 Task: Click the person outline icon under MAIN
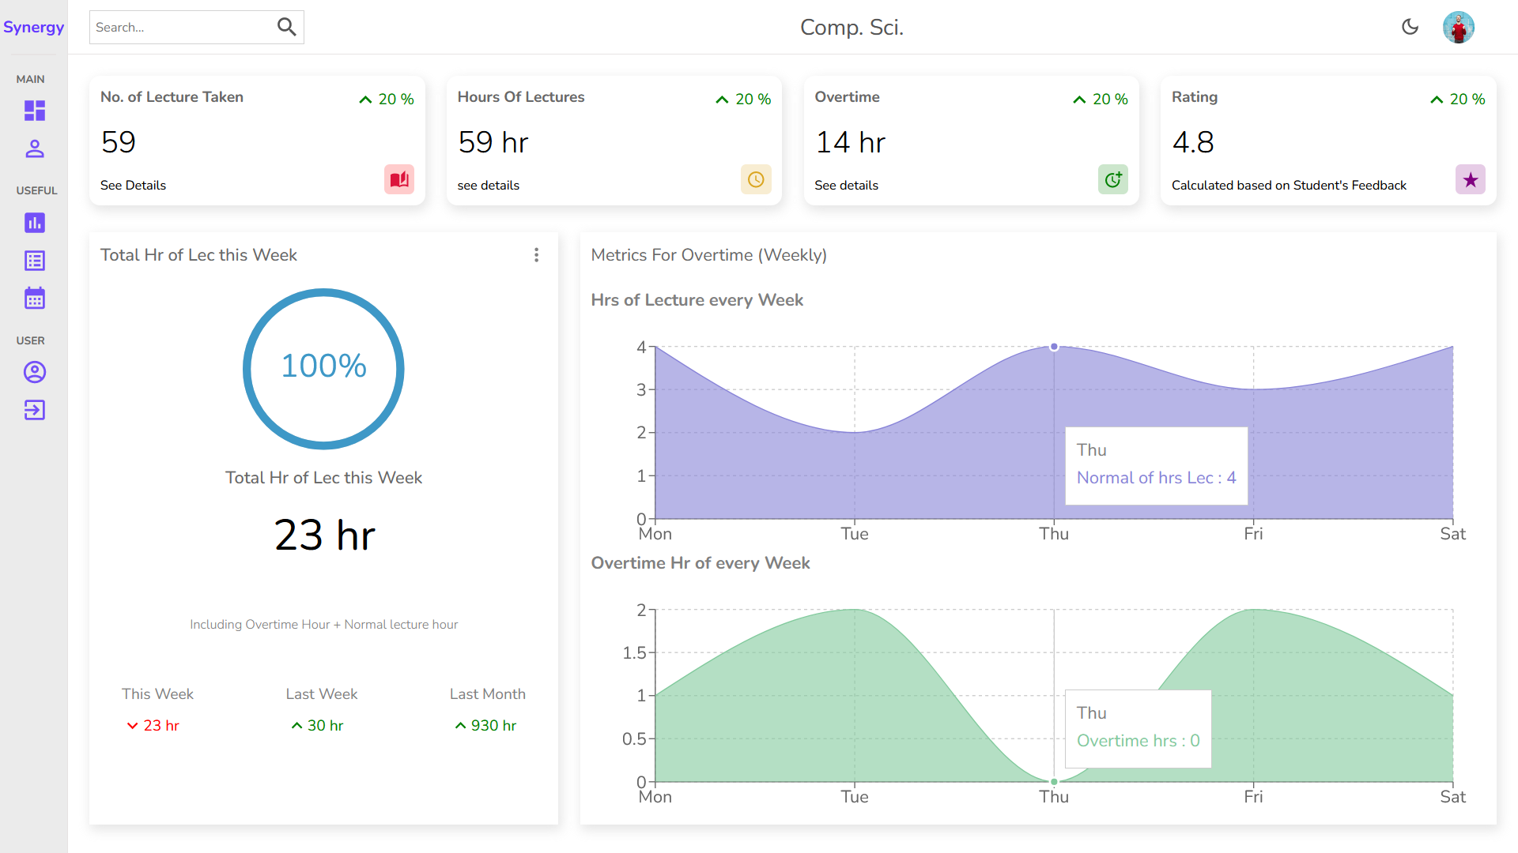(x=35, y=148)
